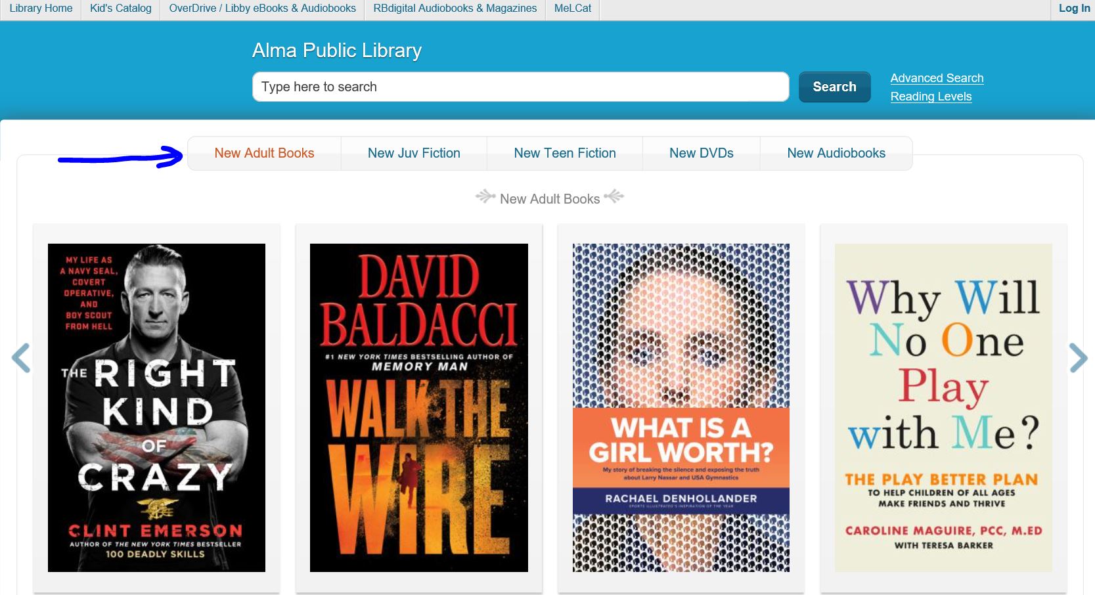Open RBdigital Audiobooks & Magazines
This screenshot has width=1095, height=595.
[455, 9]
